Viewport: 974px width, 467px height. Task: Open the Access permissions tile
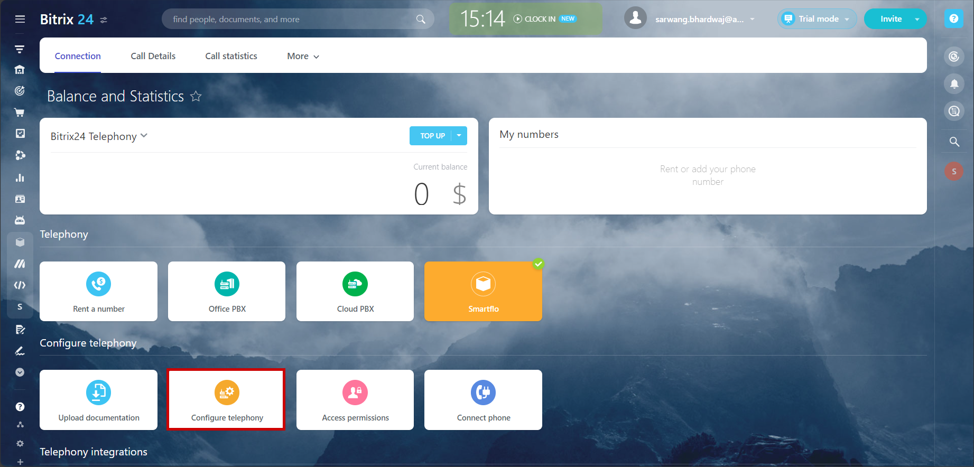355,400
